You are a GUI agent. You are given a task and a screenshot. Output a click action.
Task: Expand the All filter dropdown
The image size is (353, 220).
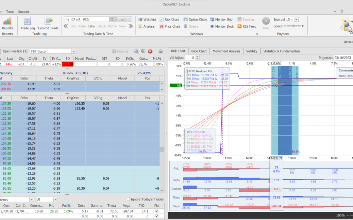pos(55,199)
